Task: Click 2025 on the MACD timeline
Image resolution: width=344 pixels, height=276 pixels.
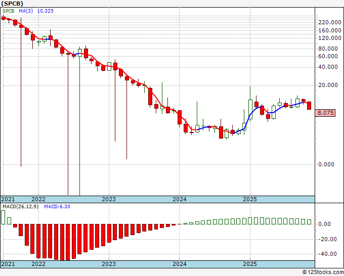Action: 250,264
